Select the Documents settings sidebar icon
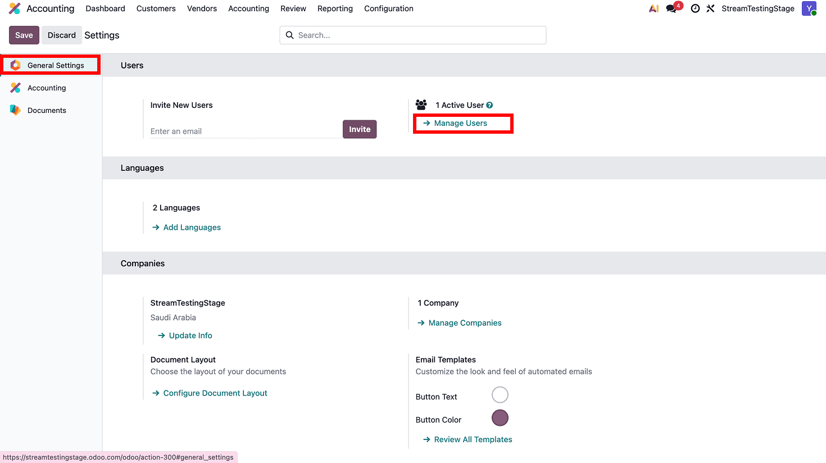 [x=16, y=110]
